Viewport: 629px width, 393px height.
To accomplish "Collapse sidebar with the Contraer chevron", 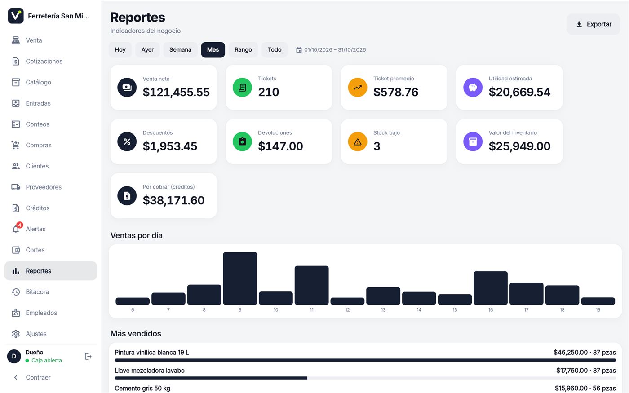I will point(16,377).
